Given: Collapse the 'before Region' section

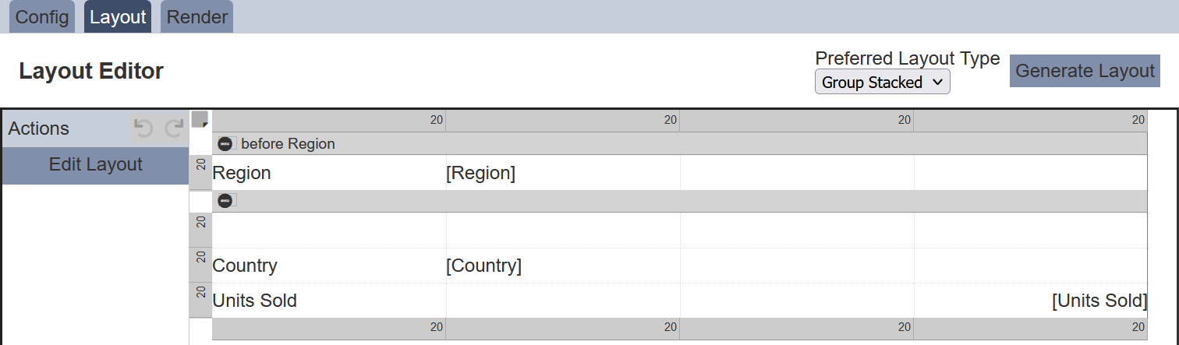Looking at the screenshot, I should [x=225, y=144].
